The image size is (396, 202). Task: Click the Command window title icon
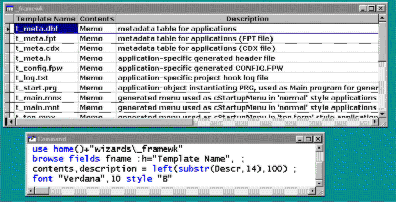tap(32, 139)
